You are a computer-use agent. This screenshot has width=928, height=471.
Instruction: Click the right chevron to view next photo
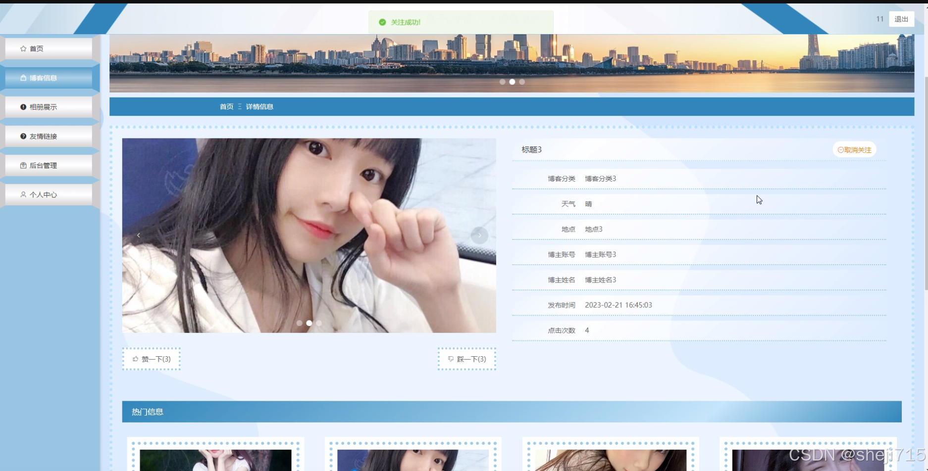click(x=479, y=235)
